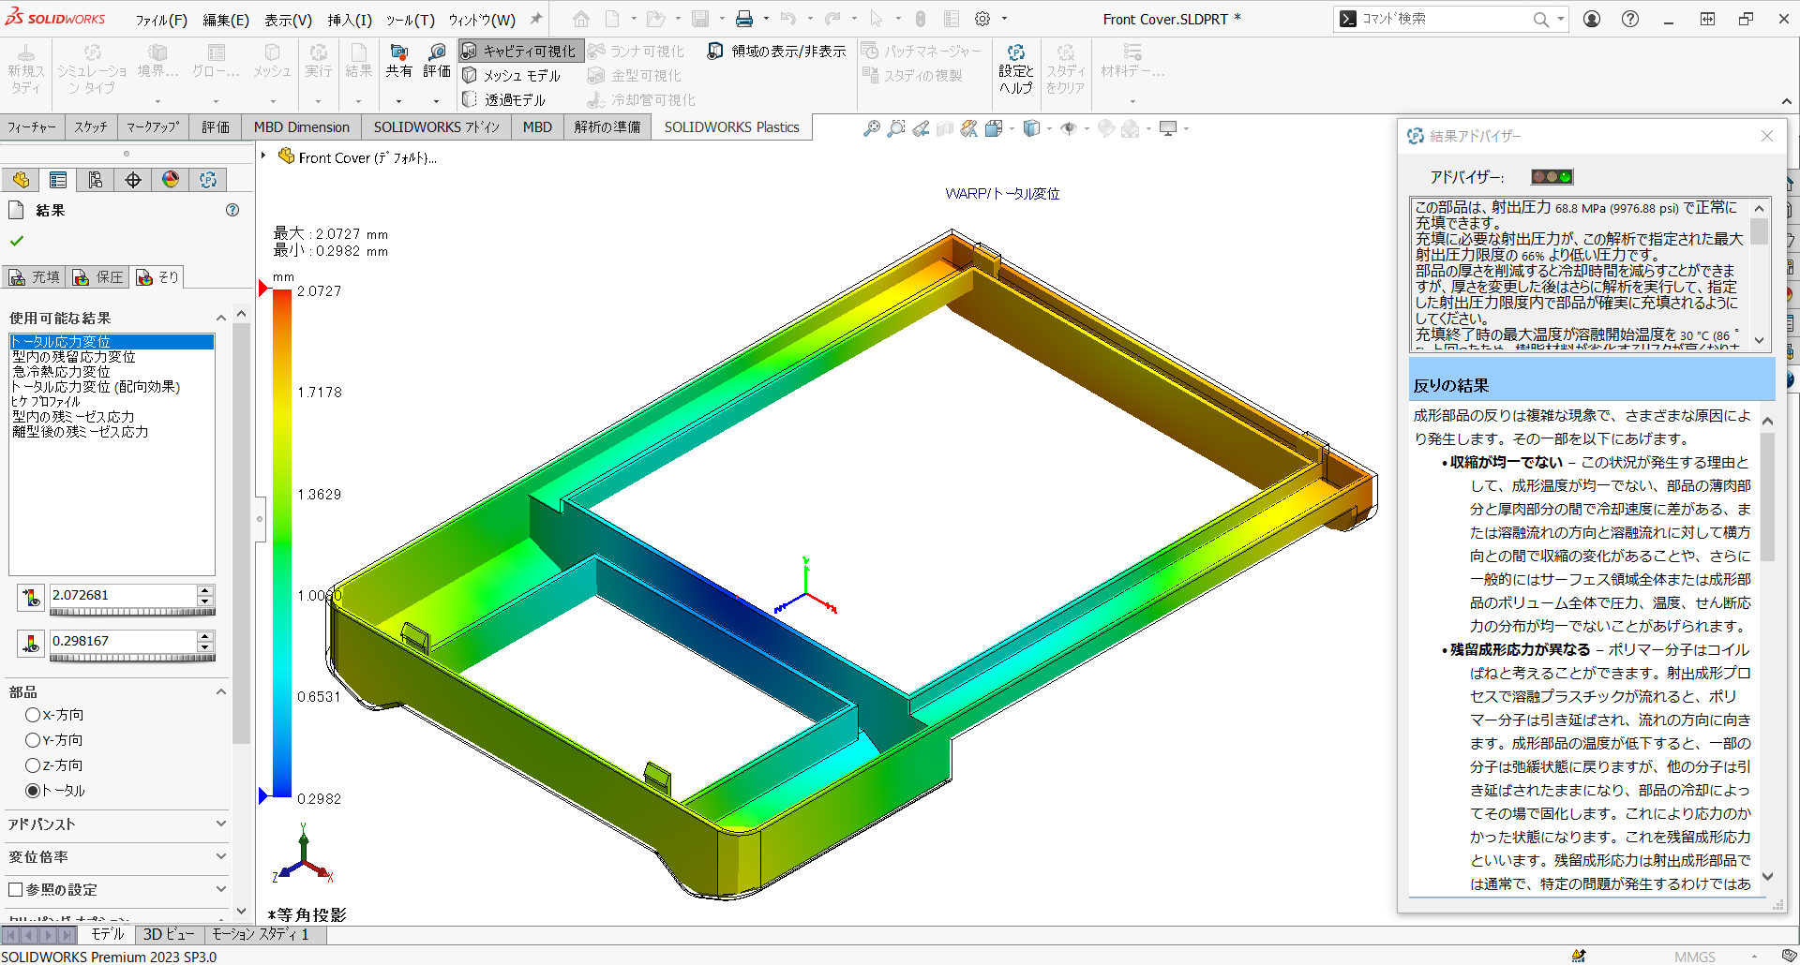
Task: Open the ツール(T) menu
Action: click(410, 20)
